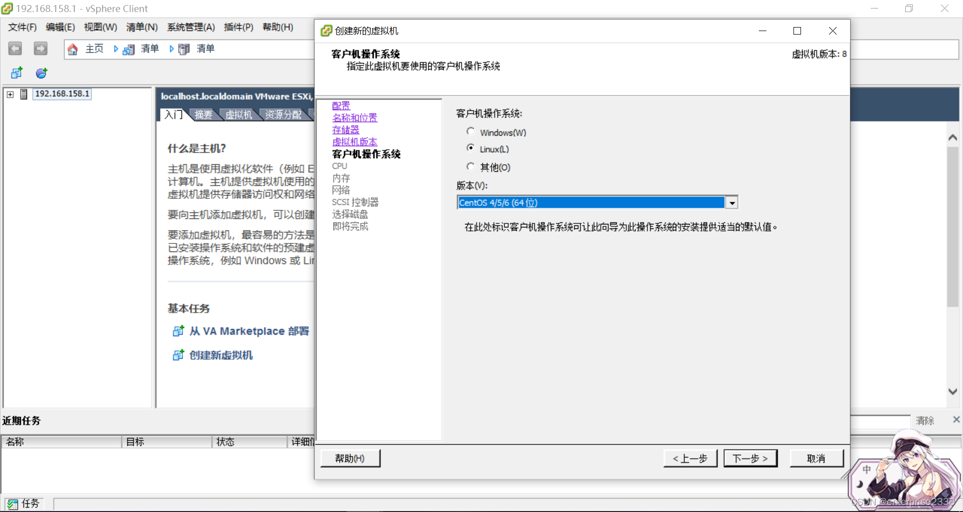Click 创建新虚拟机 link
Image resolution: width=963 pixels, height=512 pixels.
coord(221,355)
